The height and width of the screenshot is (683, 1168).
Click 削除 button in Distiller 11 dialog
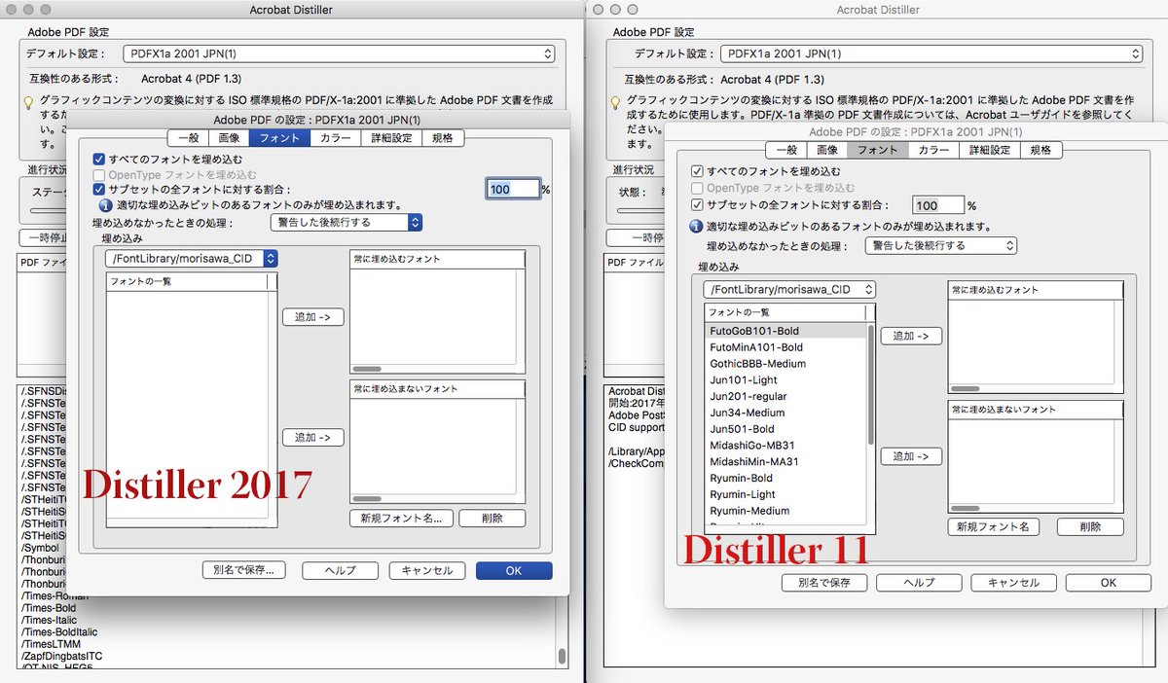click(1090, 526)
